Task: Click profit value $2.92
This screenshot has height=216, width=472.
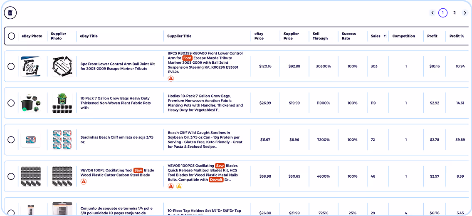Action: [x=435, y=103]
